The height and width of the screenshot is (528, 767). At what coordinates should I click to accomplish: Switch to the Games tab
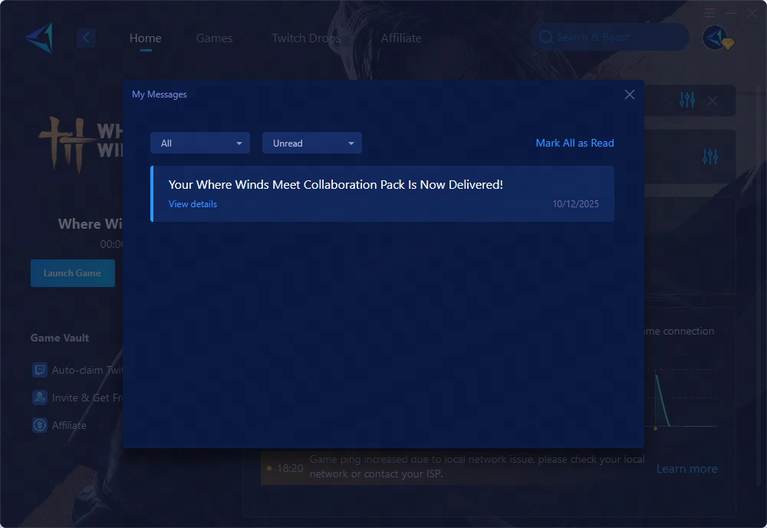point(214,38)
